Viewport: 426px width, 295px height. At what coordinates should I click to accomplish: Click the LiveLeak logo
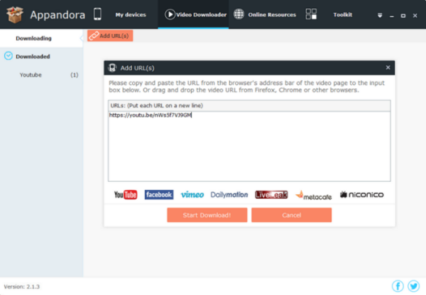(271, 195)
